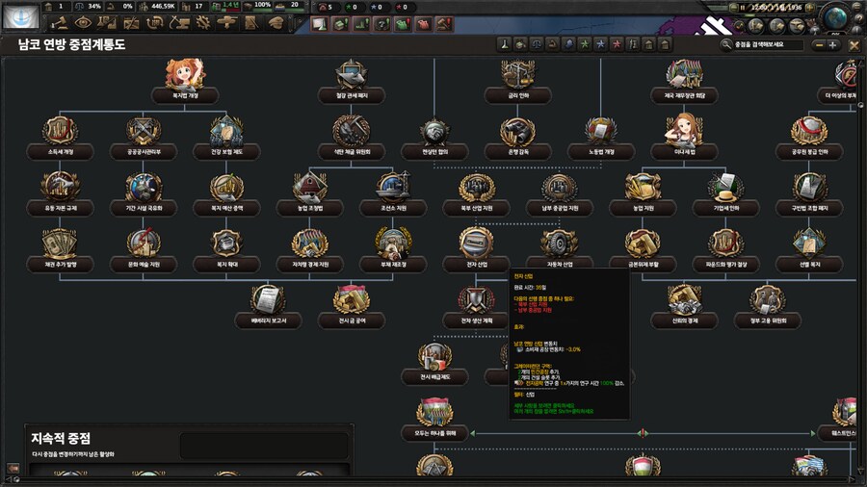
Task: Click the 아나제법 character focus
Action: (x=684, y=133)
